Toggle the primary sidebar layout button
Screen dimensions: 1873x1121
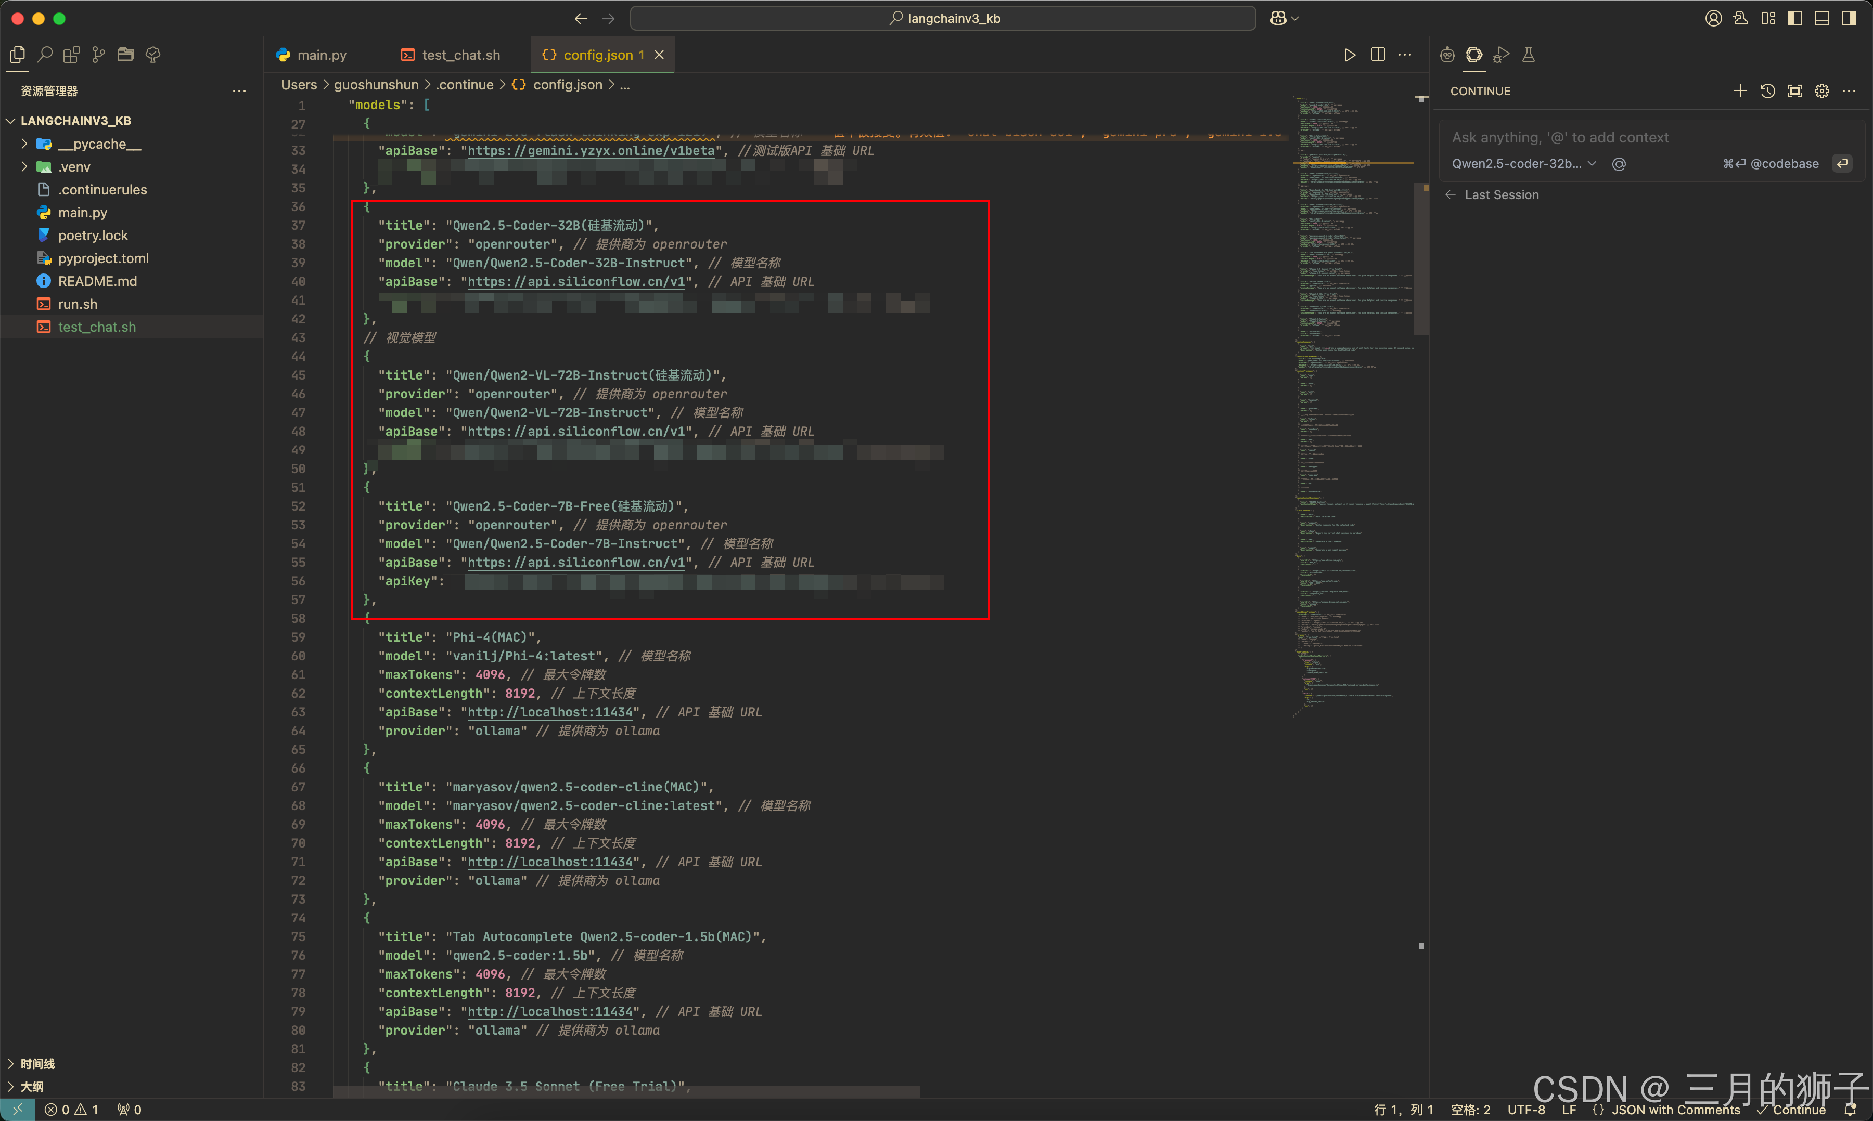(x=1794, y=18)
